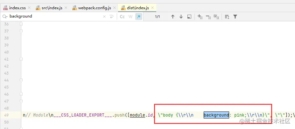Open search history dropdown magnifier icon
The height and width of the screenshot is (129, 295).
tap(5, 17)
